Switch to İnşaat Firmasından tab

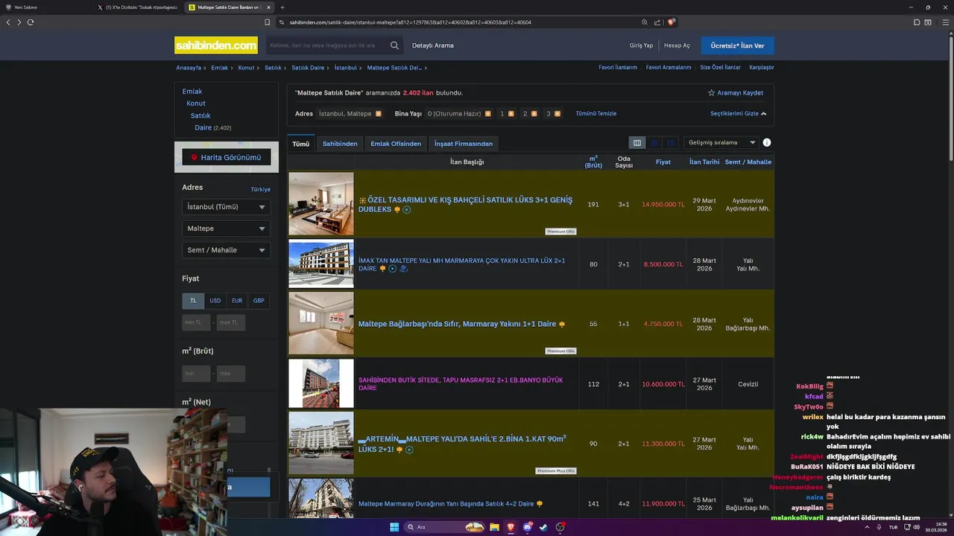coord(464,144)
